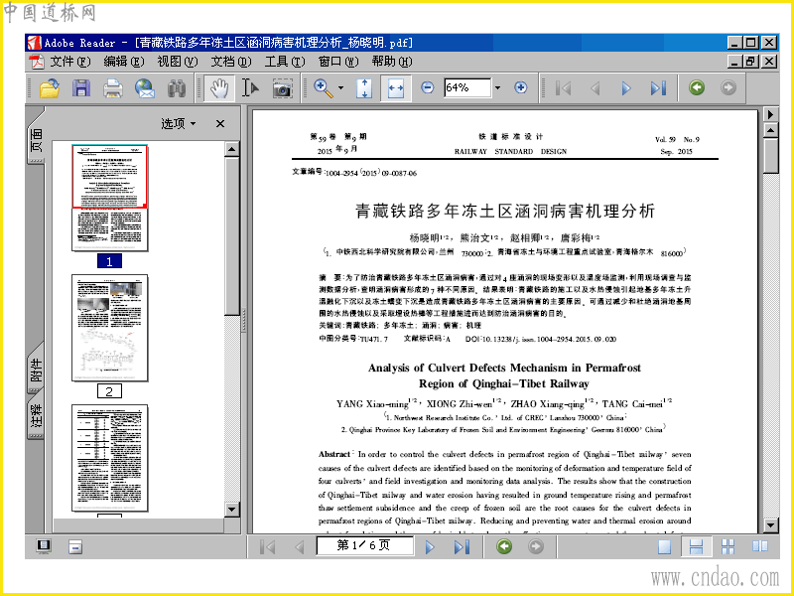794x596 pixels.
Task: Zoom out with the minus button
Action: pos(428,87)
